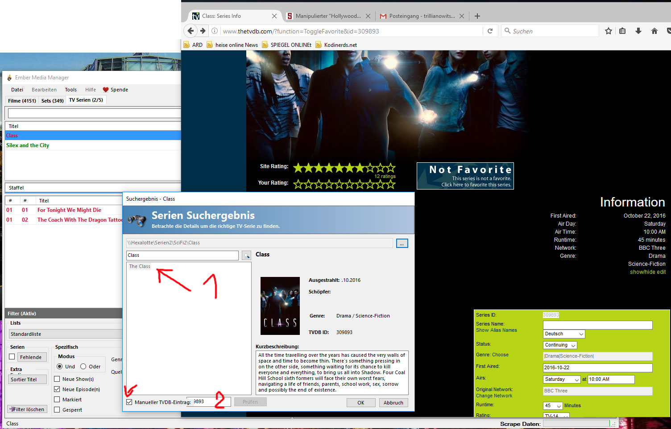Click the heart Spende icon
Viewport: 671px width, 429px height.
point(106,90)
